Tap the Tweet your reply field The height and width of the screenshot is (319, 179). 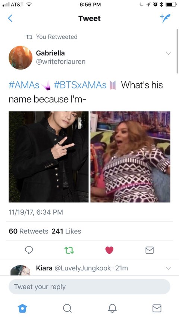pyautogui.click(x=89, y=287)
